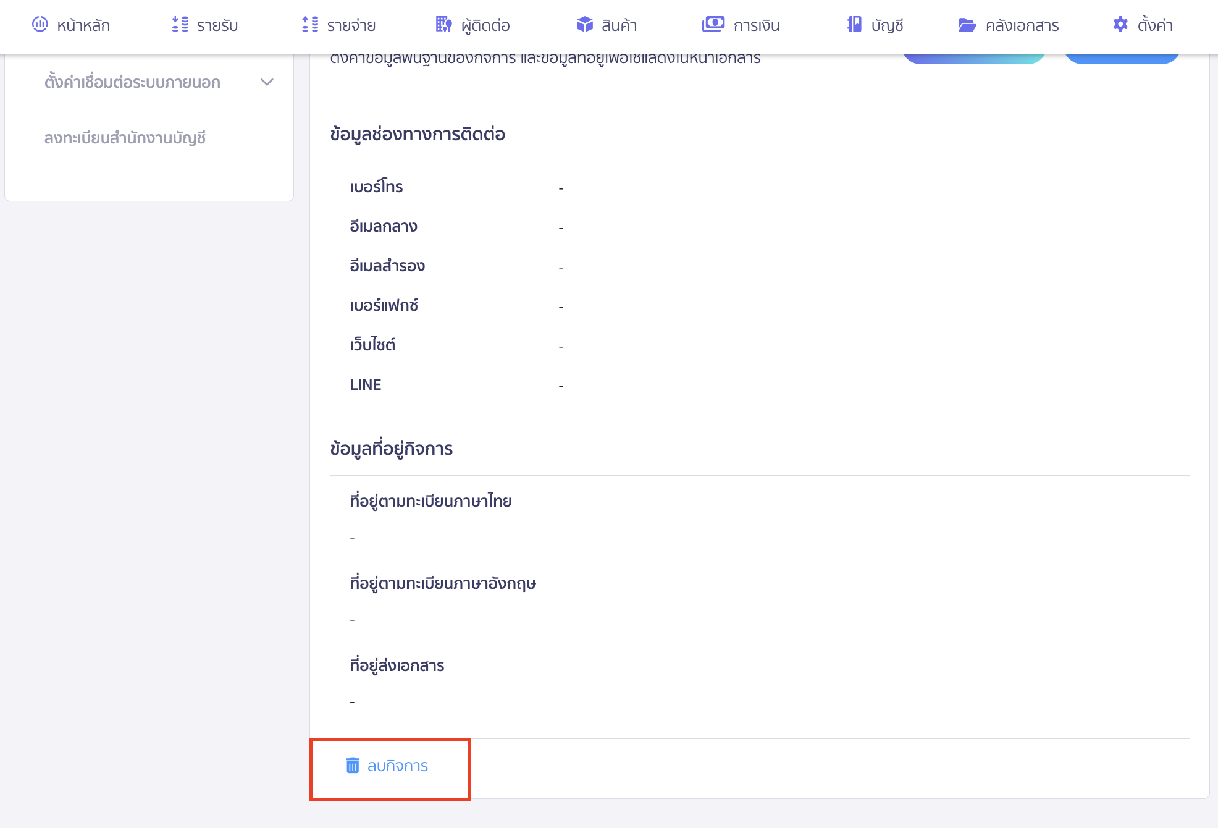1218x828 pixels.
Task: Open the ตั้งค่า menu label
Action: pos(1155,25)
